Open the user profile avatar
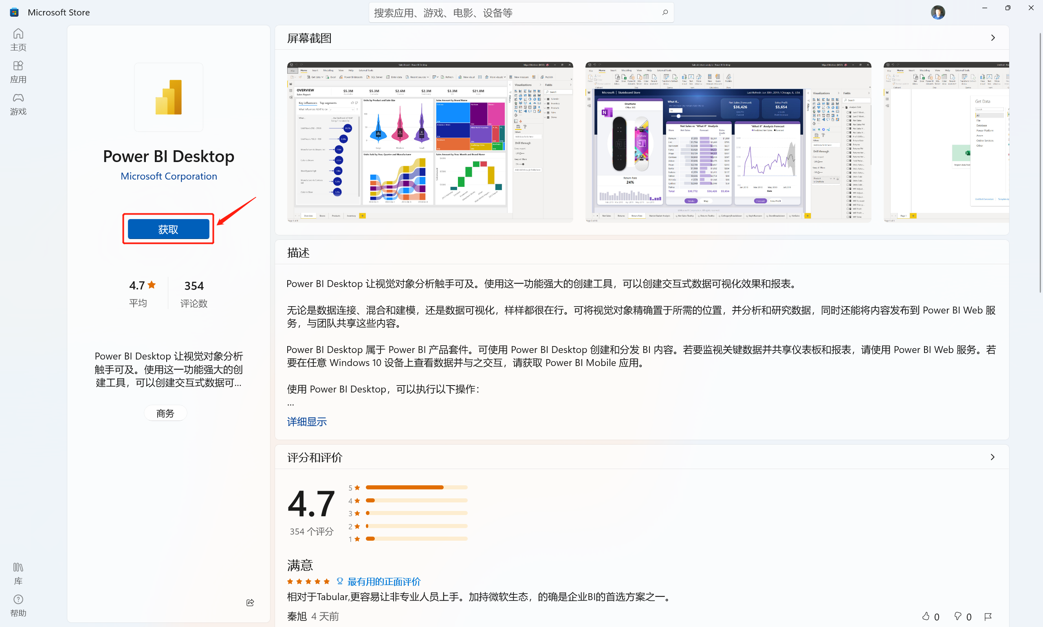This screenshot has height=627, width=1043. point(937,12)
